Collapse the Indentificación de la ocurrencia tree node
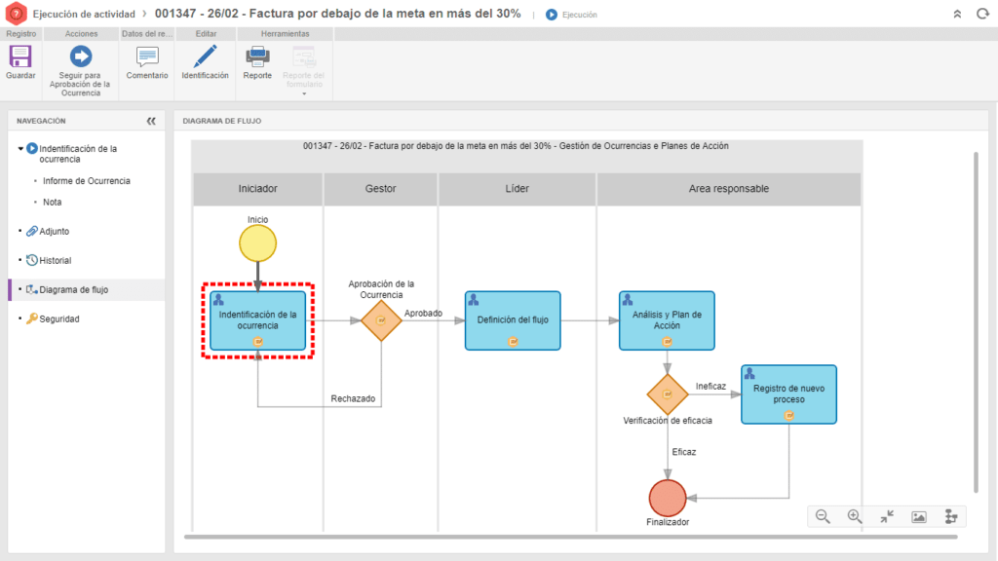This screenshot has height=561, width=998. [20, 149]
